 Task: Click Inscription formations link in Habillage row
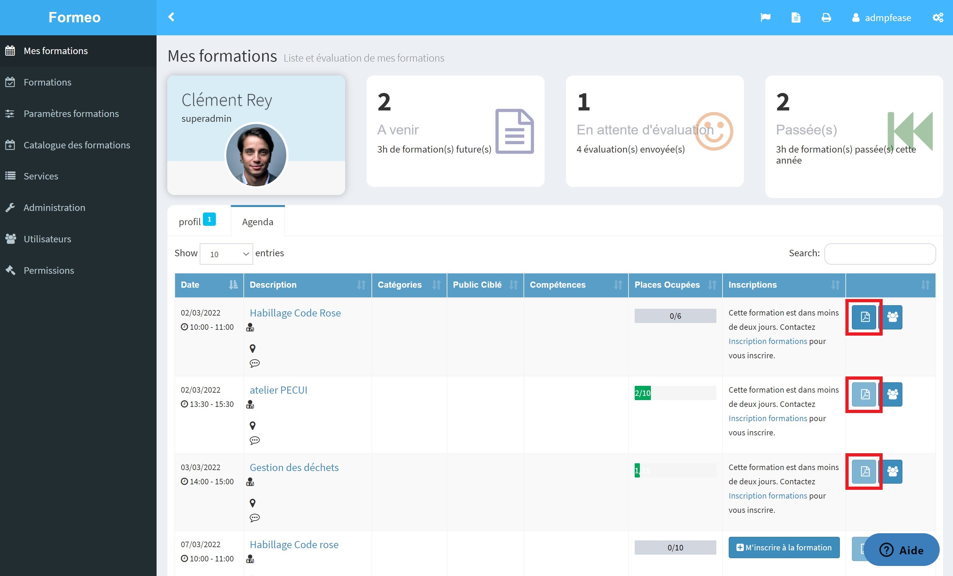(768, 341)
